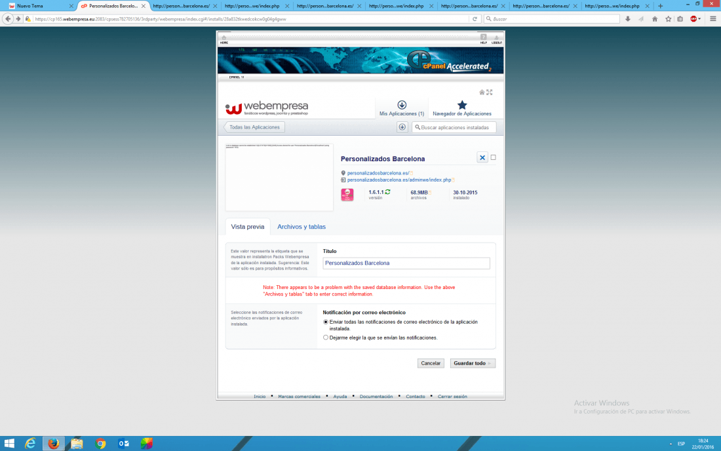Screen dimensions: 721x451
Task: Open the Firefox downloads arrow in toolbar
Action: [x=628, y=19]
